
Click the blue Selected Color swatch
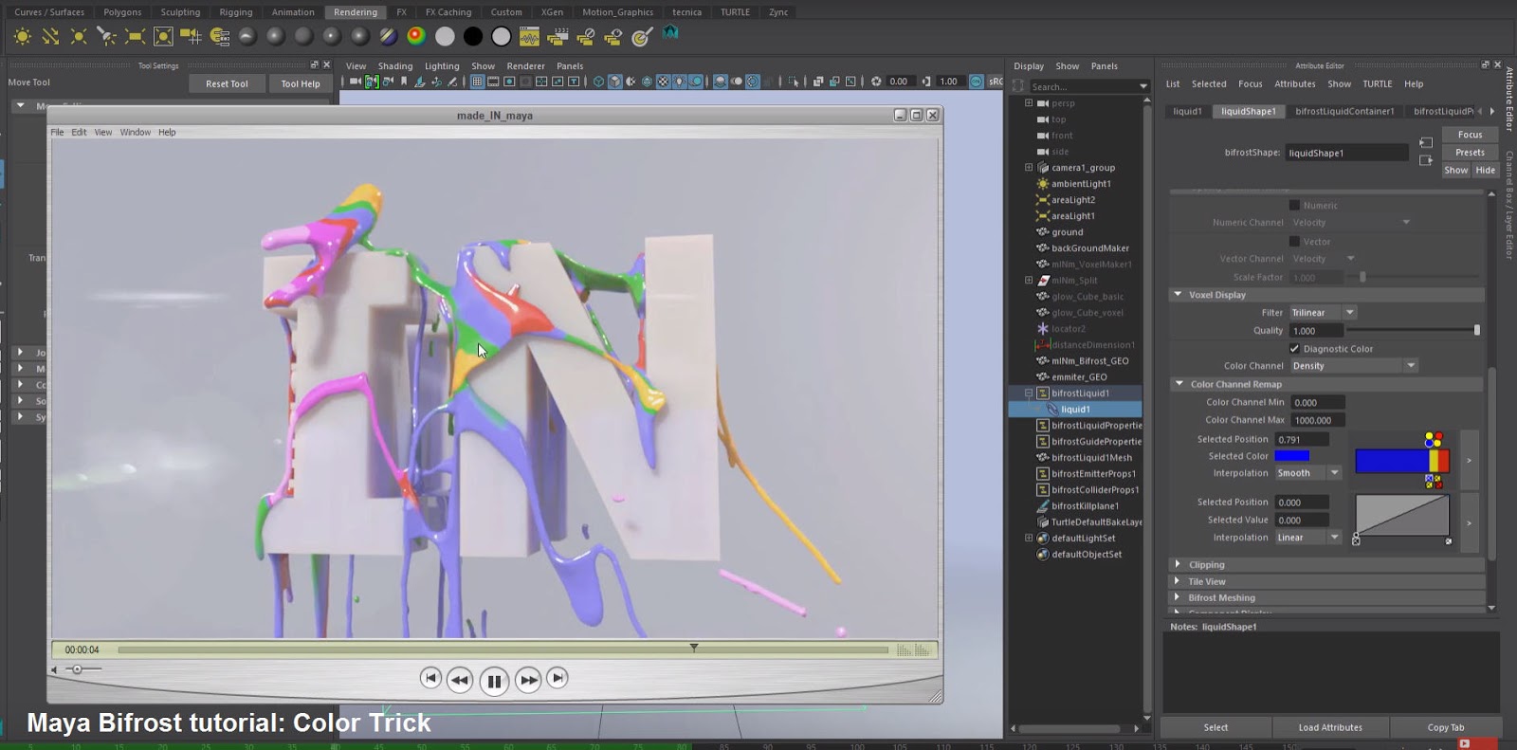[1291, 456]
